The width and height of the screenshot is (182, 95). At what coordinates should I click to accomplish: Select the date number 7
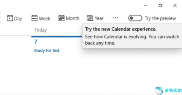pos(36,42)
